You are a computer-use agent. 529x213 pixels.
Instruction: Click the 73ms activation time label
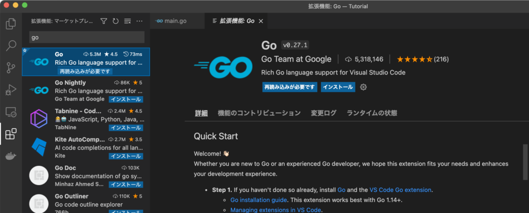click(x=133, y=54)
